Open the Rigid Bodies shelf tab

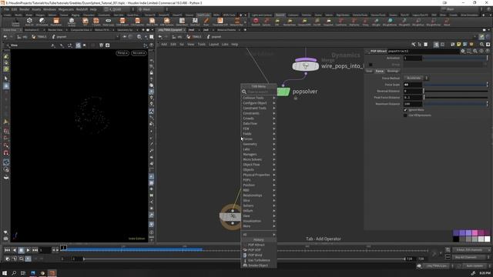click(x=342, y=15)
